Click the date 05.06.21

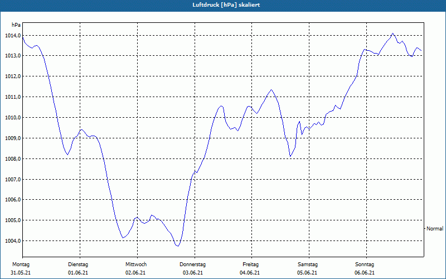(307, 273)
